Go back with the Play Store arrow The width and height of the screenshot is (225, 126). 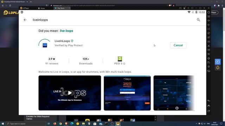25,20
